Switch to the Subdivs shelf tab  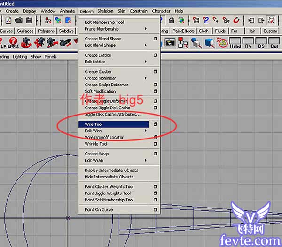[x=66, y=31]
